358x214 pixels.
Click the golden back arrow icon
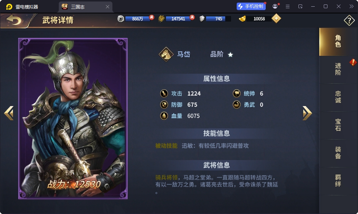point(14,20)
